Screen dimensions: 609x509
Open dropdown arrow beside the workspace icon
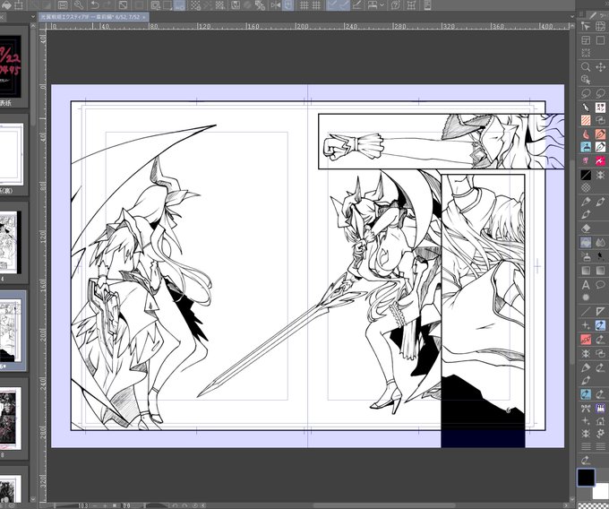[x=382, y=5]
